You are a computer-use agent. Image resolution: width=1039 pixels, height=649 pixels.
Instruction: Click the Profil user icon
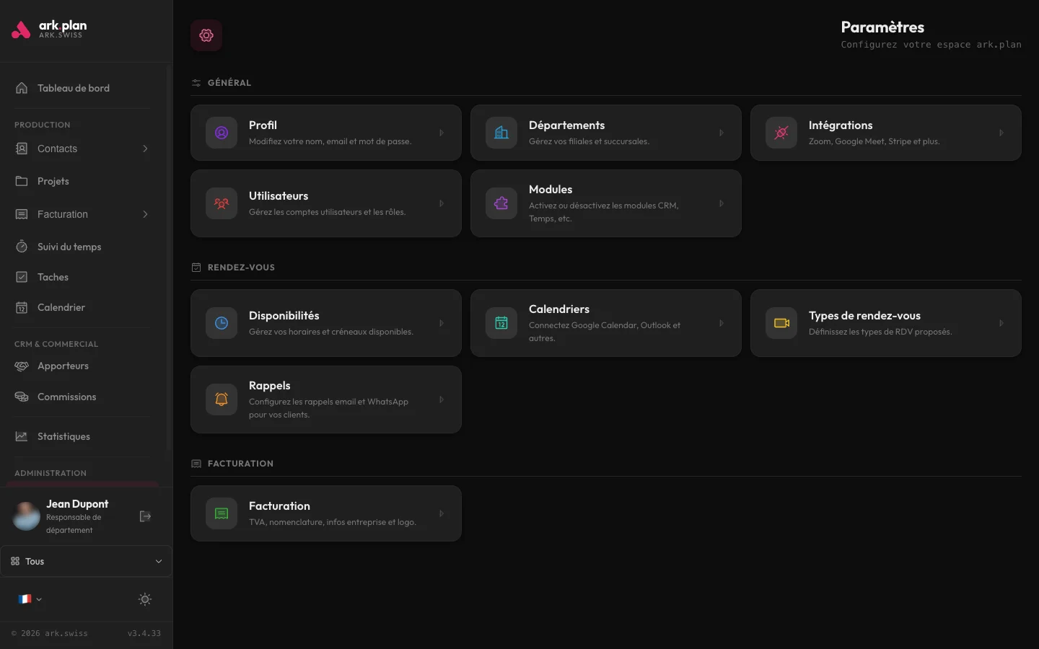coord(222,133)
